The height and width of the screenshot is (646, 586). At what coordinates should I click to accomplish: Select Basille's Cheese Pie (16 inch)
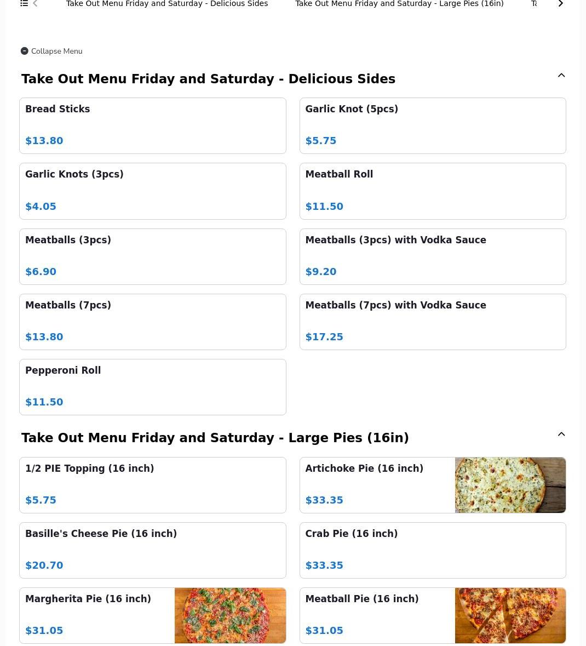point(153,551)
